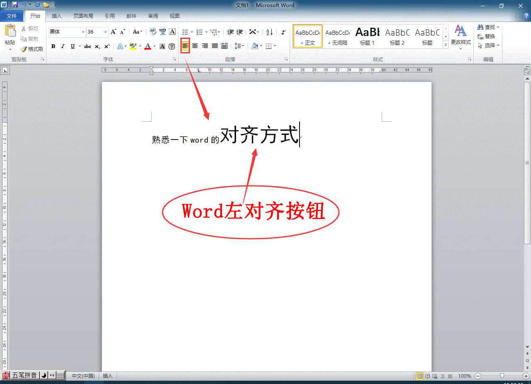Toggle Bold formatting
The image size is (531, 384).
coord(53,46)
